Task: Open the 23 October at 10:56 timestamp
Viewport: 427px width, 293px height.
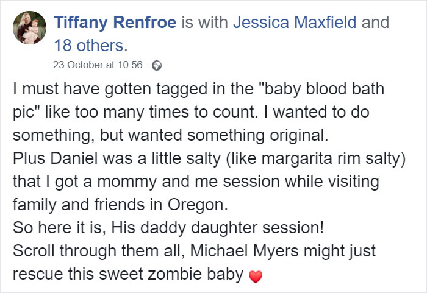Action: click(x=98, y=65)
